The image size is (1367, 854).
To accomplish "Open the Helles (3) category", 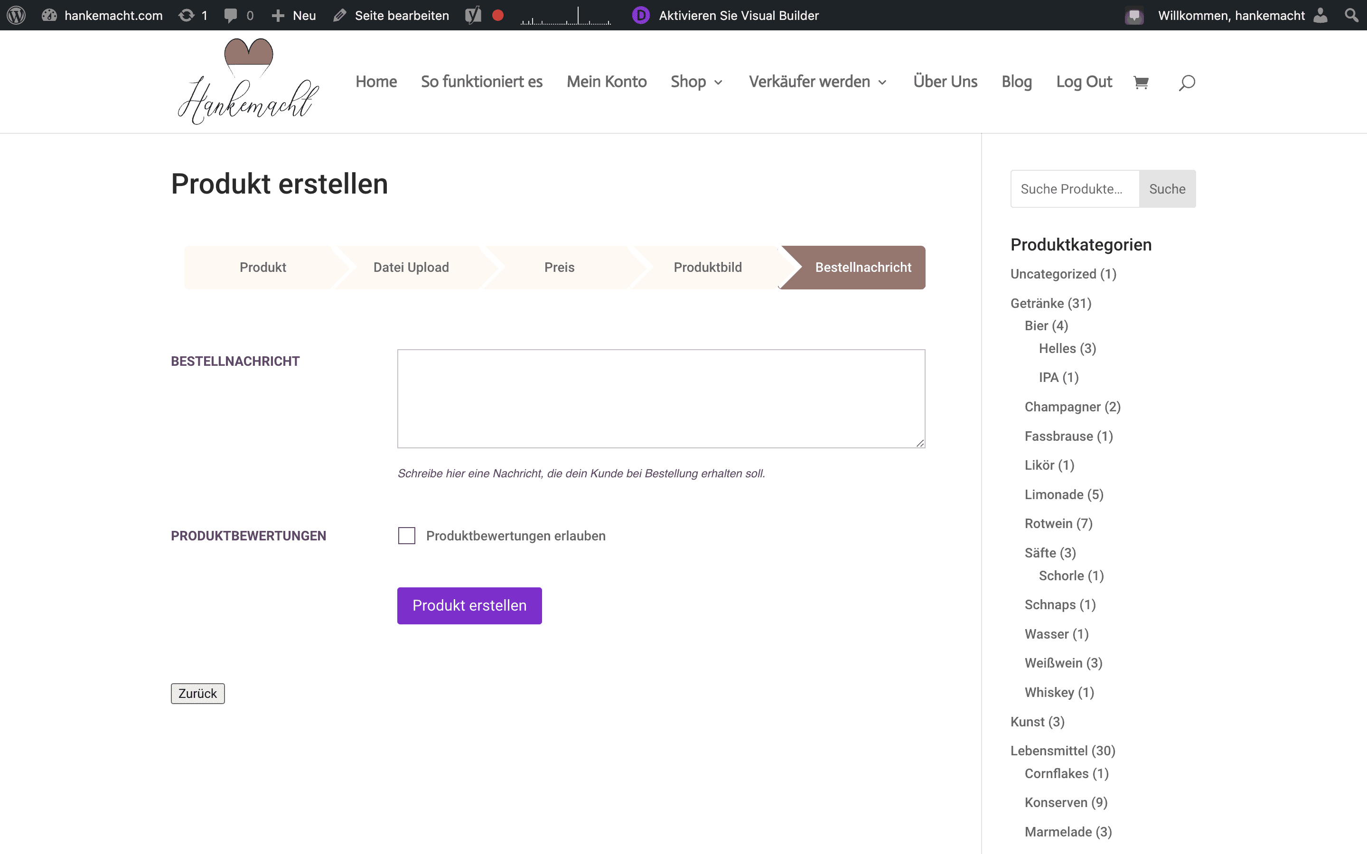I will click(1067, 349).
